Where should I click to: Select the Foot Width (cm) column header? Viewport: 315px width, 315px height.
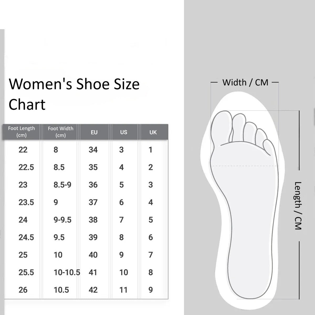60,132
